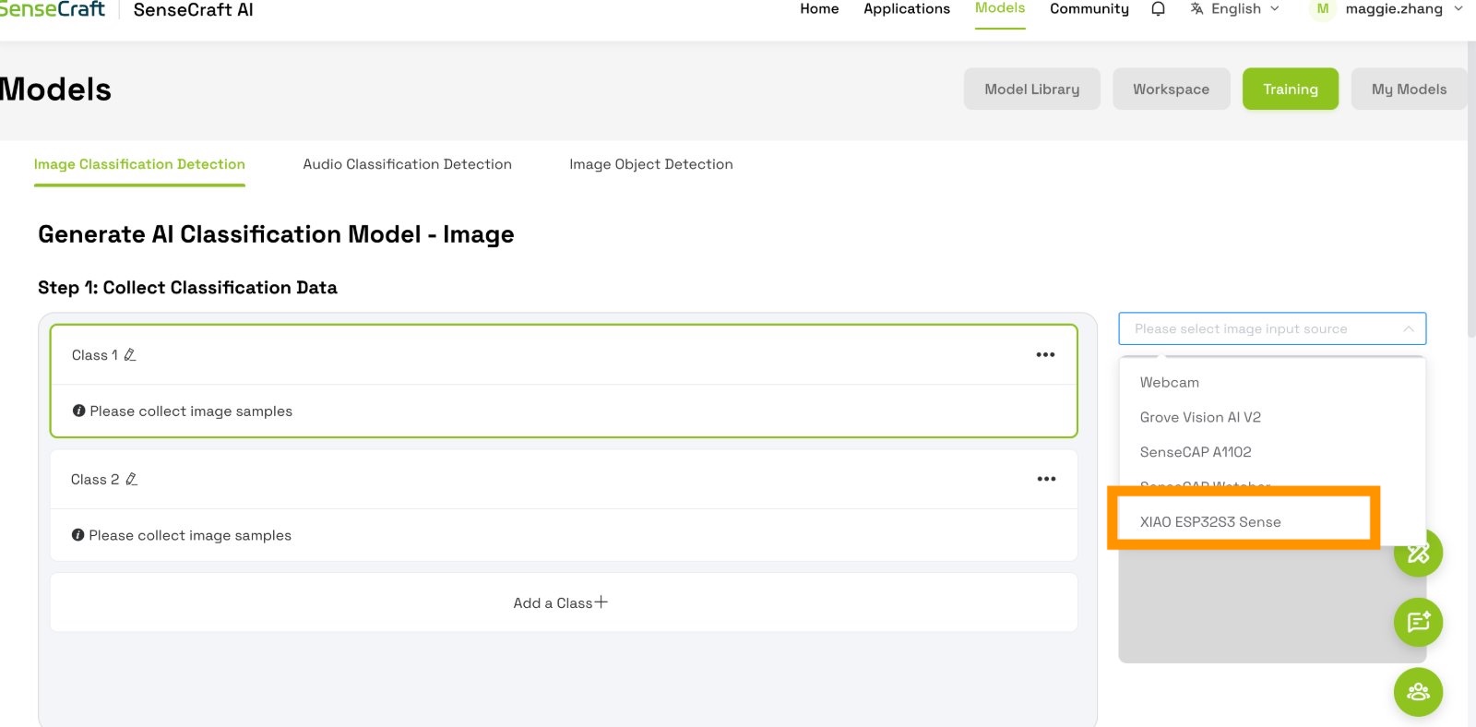Open Class 1 more options menu
The image size is (1476, 727).
click(x=1045, y=355)
